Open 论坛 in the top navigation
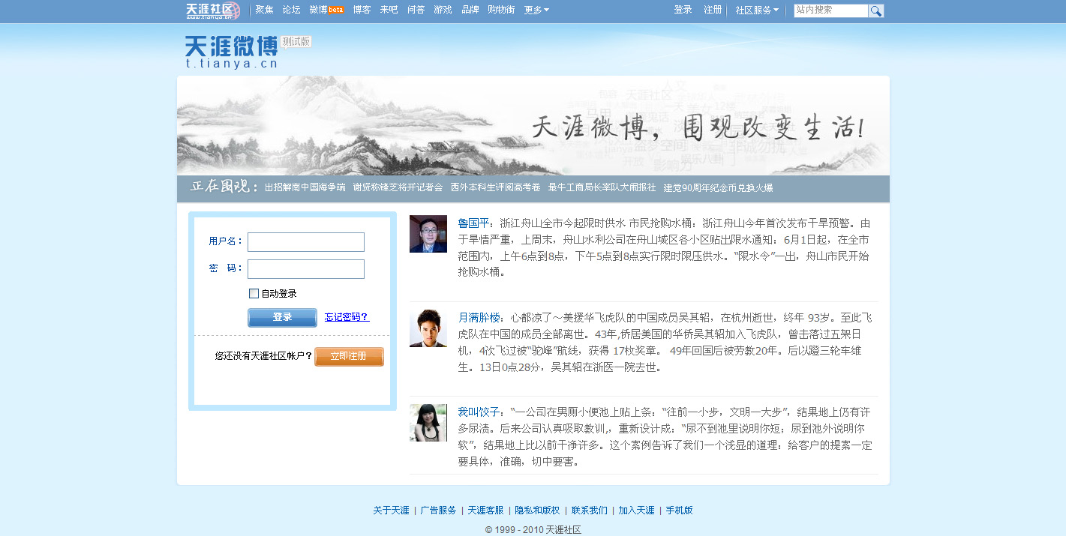Image resolution: width=1066 pixels, height=536 pixels. 291,10
